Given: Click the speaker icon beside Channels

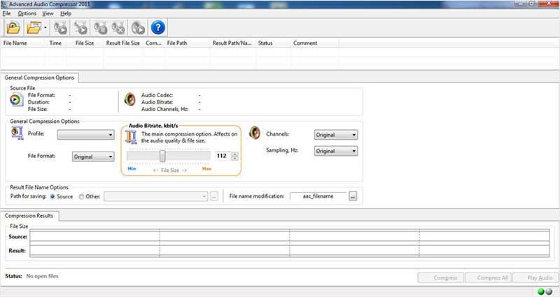Looking at the screenshot, I should tap(255, 133).
